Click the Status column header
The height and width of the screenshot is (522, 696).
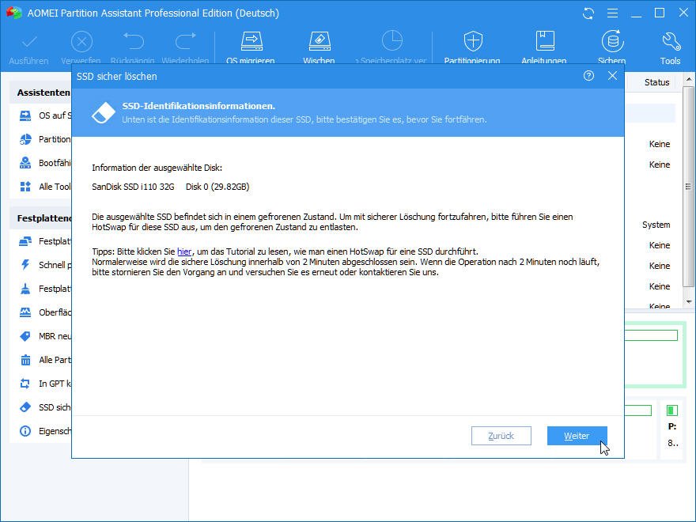pos(656,82)
